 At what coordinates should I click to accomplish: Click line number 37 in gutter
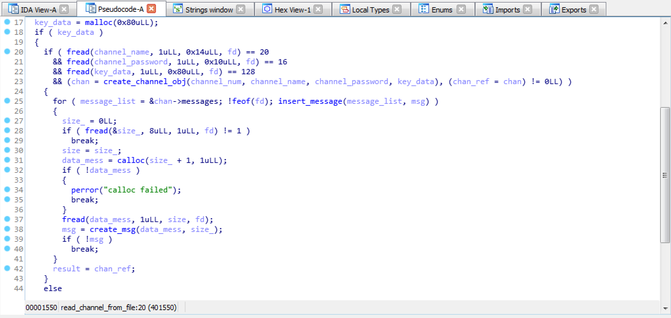pyautogui.click(x=19, y=219)
